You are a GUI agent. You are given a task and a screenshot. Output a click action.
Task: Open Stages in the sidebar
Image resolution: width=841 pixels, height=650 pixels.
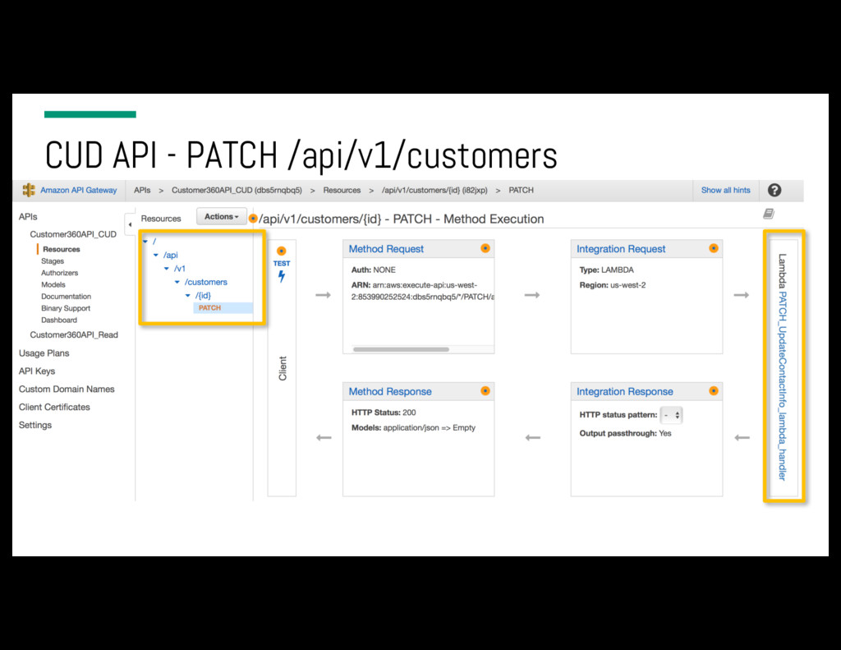[x=53, y=260]
